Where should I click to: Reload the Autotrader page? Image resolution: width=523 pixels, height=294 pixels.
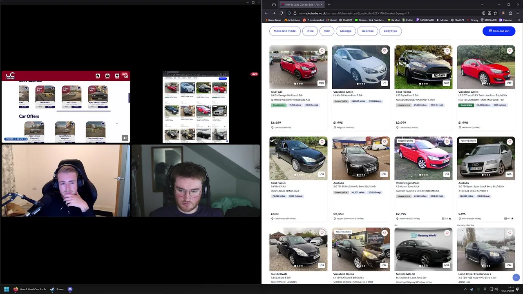click(x=281, y=13)
